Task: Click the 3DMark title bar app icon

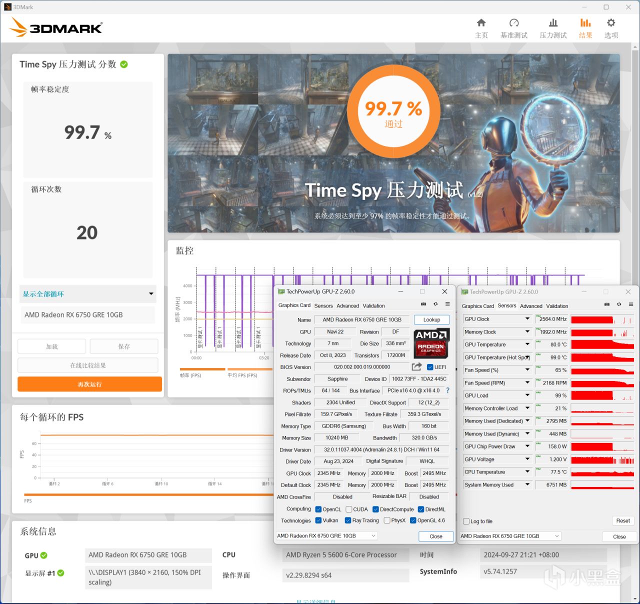Action: [7, 7]
